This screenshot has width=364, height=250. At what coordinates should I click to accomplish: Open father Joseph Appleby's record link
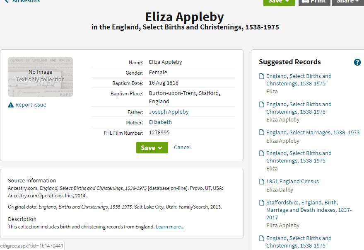click(169, 112)
